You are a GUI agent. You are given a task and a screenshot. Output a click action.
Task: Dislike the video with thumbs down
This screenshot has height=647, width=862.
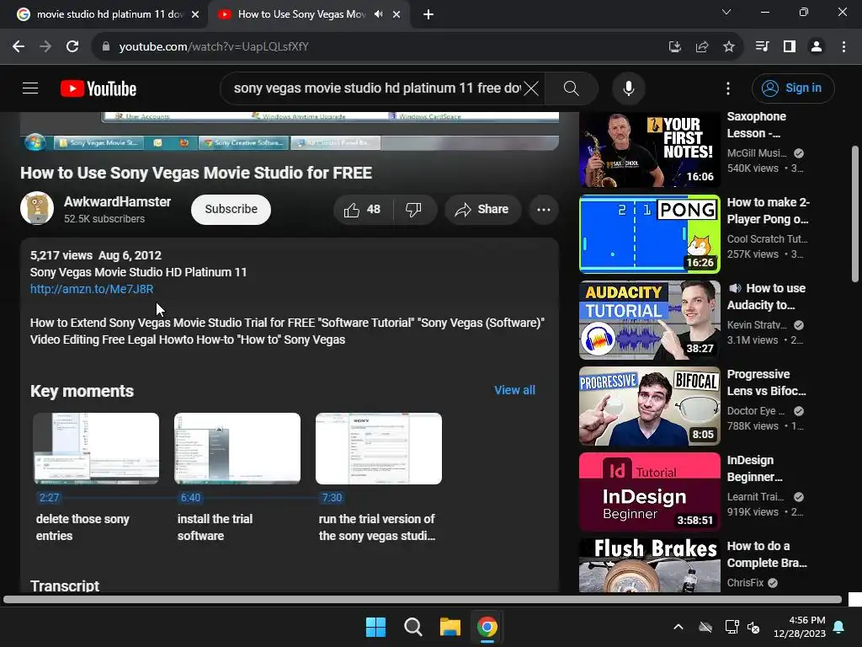click(414, 210)
